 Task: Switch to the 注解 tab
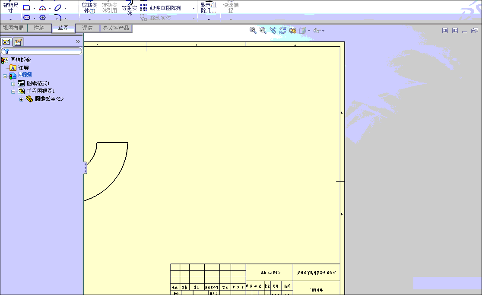click(39, 28)
